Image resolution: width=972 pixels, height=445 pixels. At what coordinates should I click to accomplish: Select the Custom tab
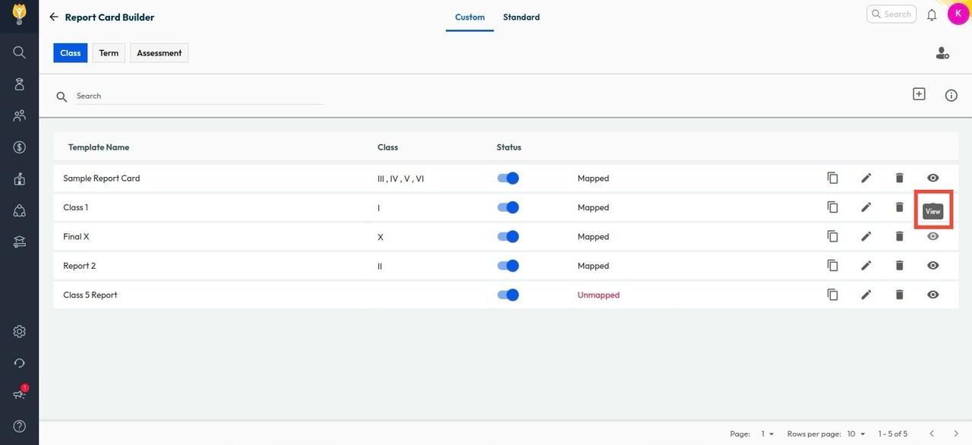point(469,17)
